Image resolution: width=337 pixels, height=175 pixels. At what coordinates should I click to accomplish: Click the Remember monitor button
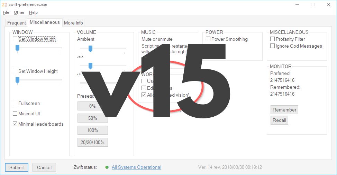point(284,110)
